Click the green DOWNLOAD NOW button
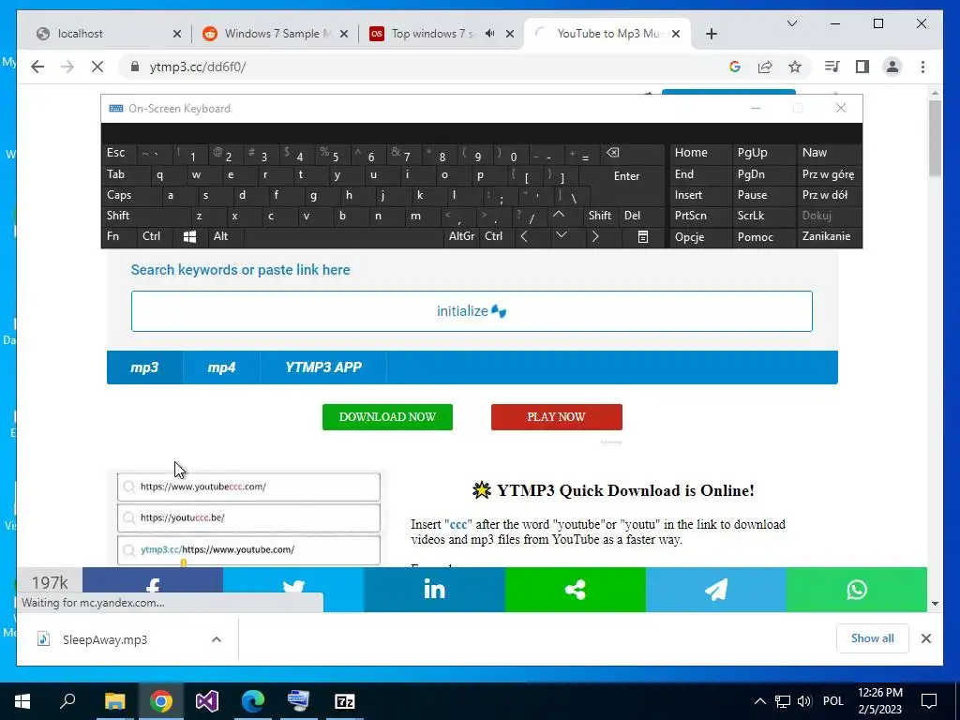Image resolution: width=960 pixels, height=720 pixels. pyautogui.click(x=387, y=417)
